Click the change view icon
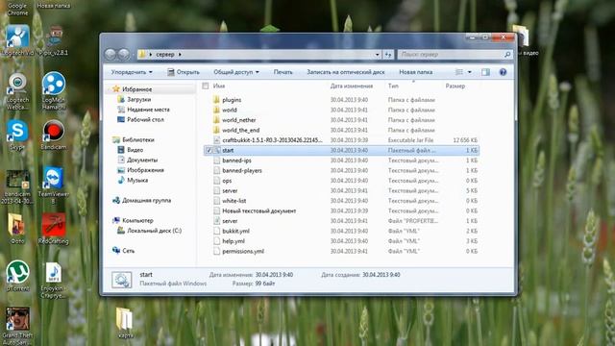 point(459,72)
